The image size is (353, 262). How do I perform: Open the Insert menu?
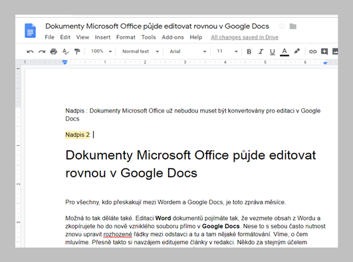(x=102, y=37)
